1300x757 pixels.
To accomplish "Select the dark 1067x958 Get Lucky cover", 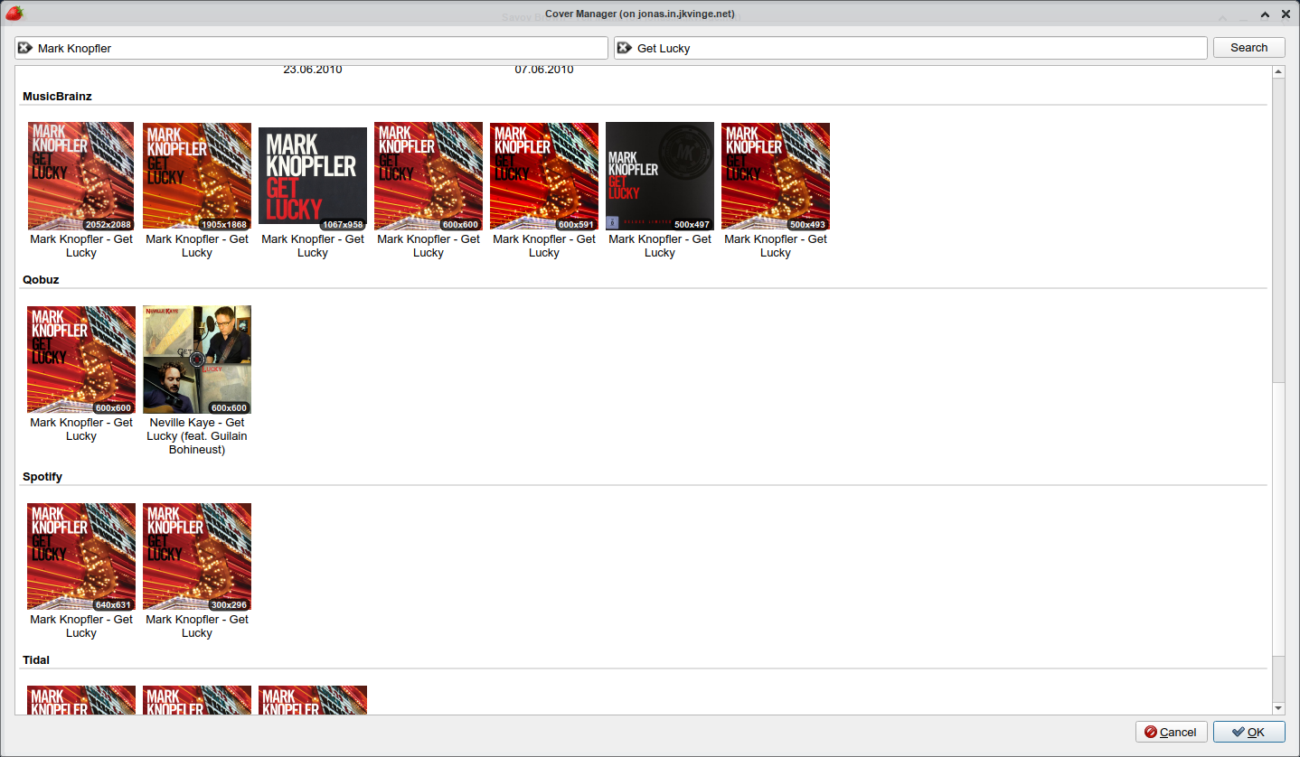I will click(x=313, y=176).
